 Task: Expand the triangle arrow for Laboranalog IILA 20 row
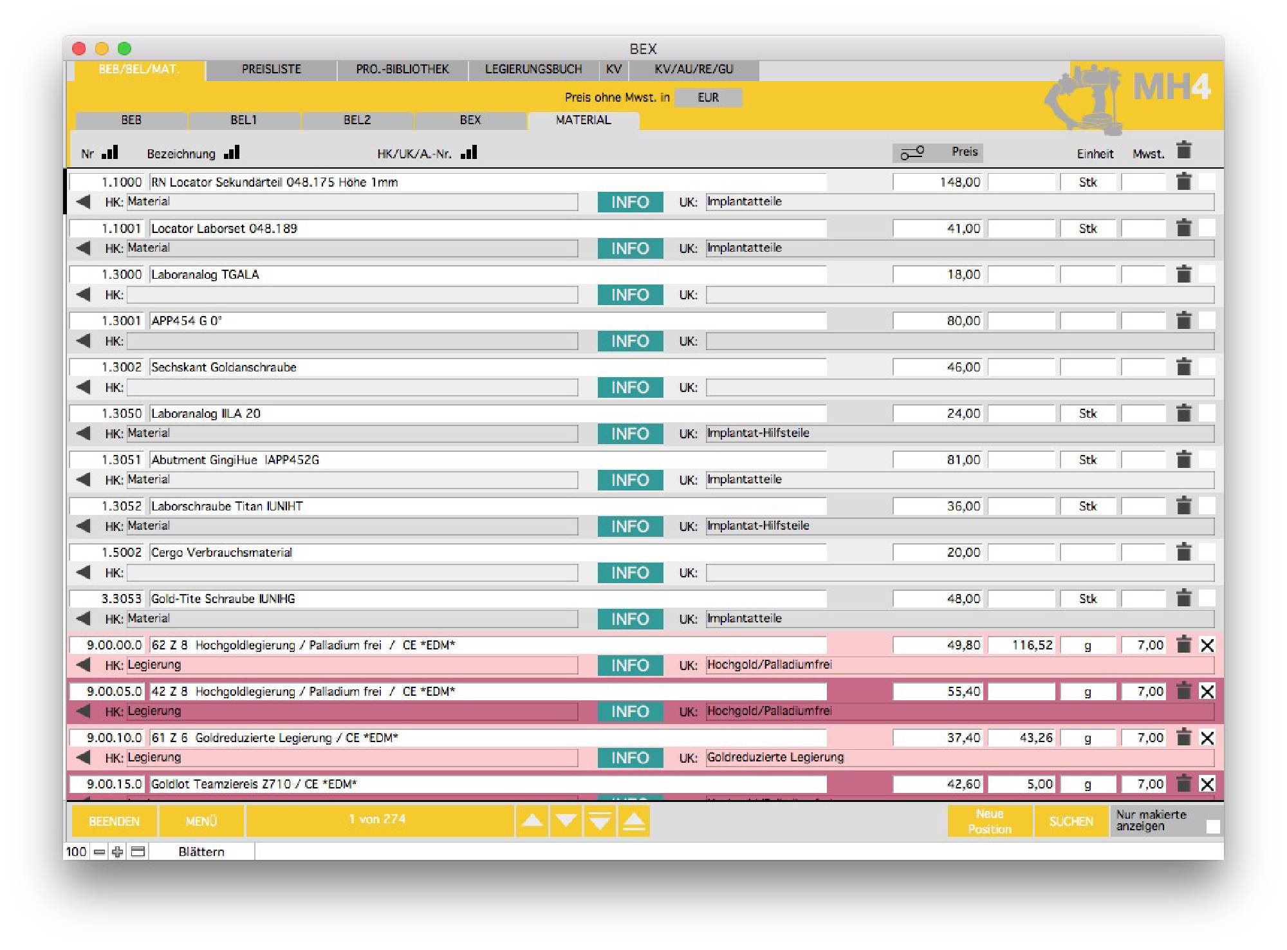pos(83,433)
